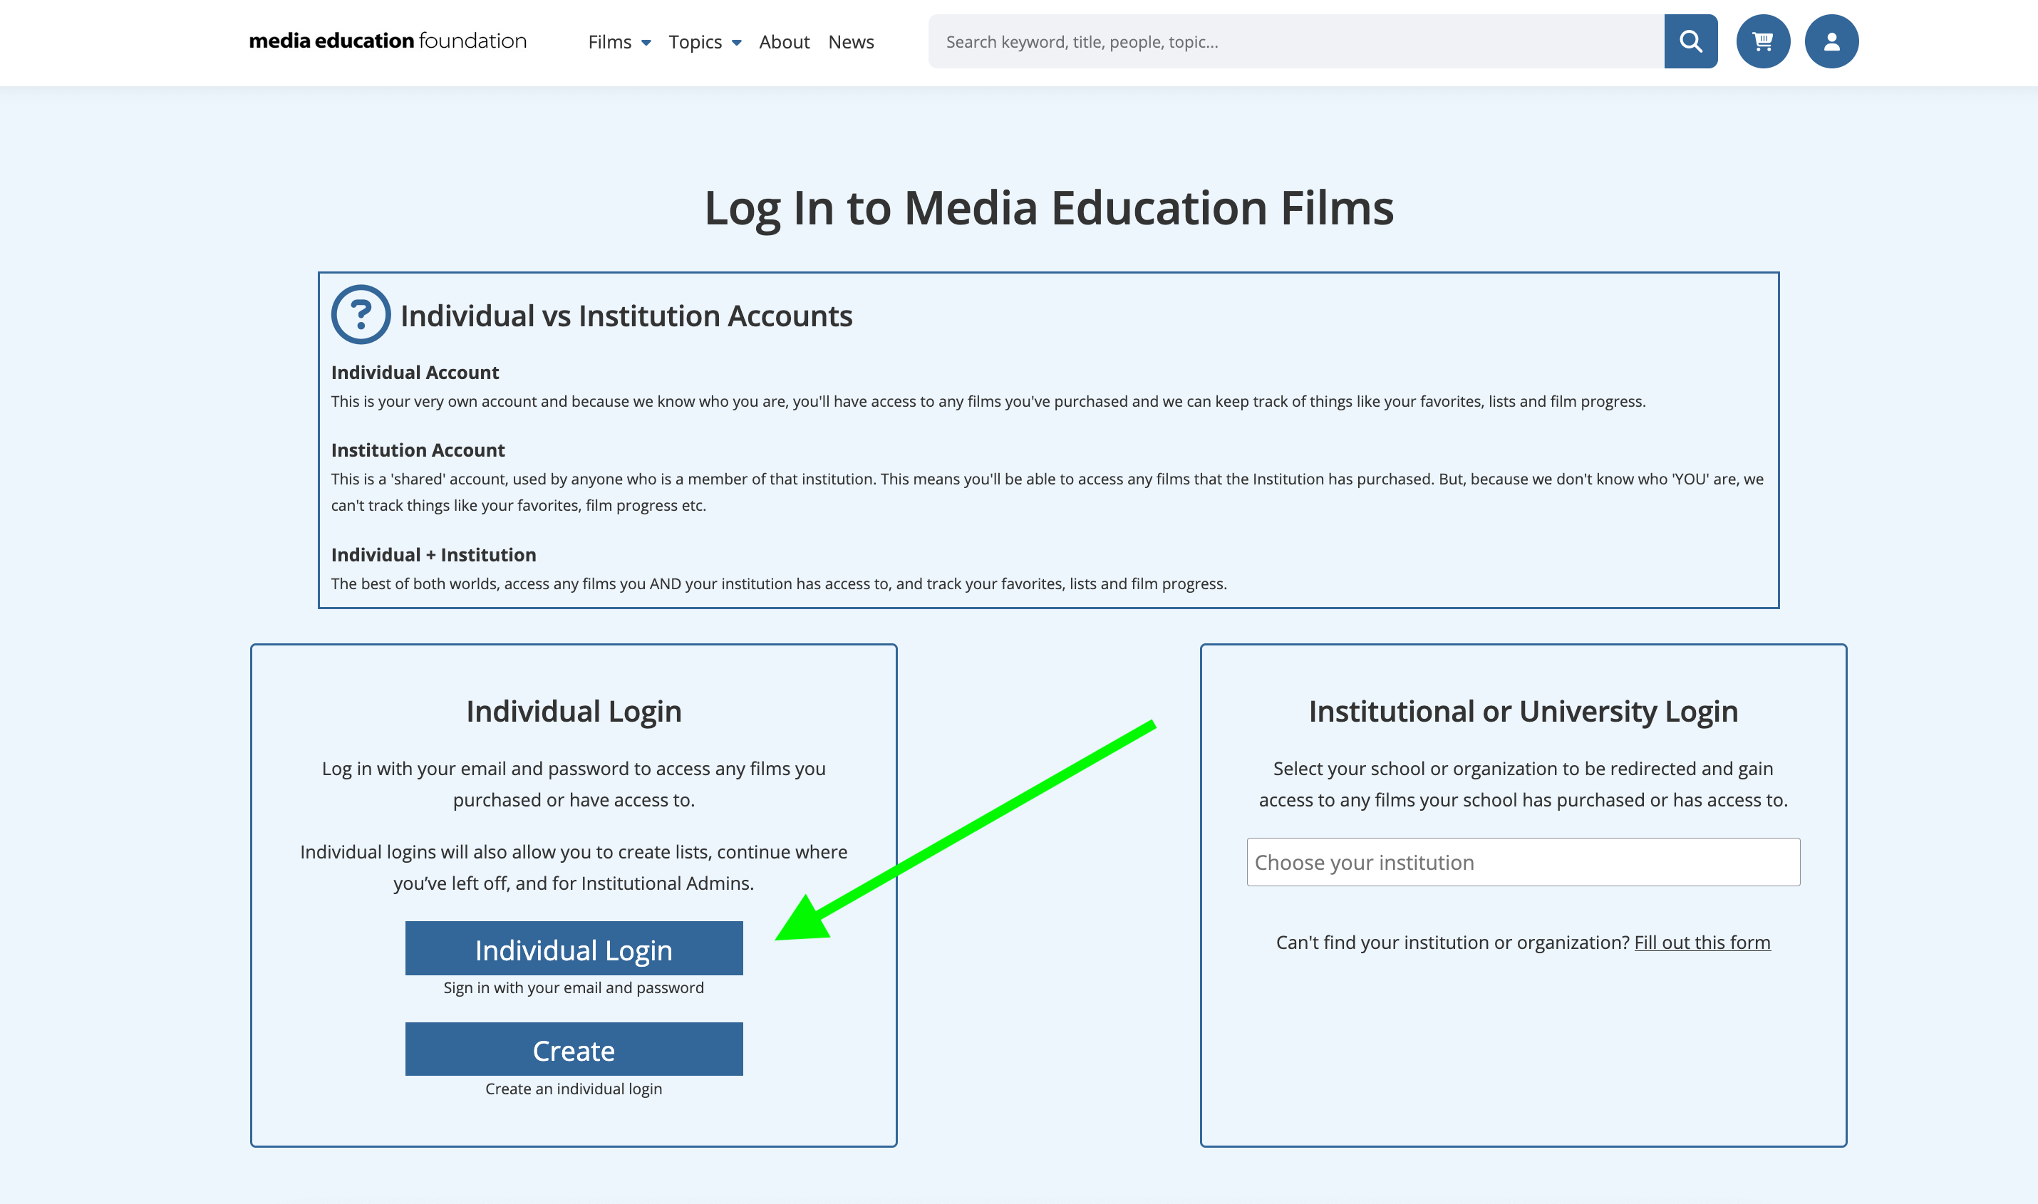Open the user account icon

[x=1831, y=41]
